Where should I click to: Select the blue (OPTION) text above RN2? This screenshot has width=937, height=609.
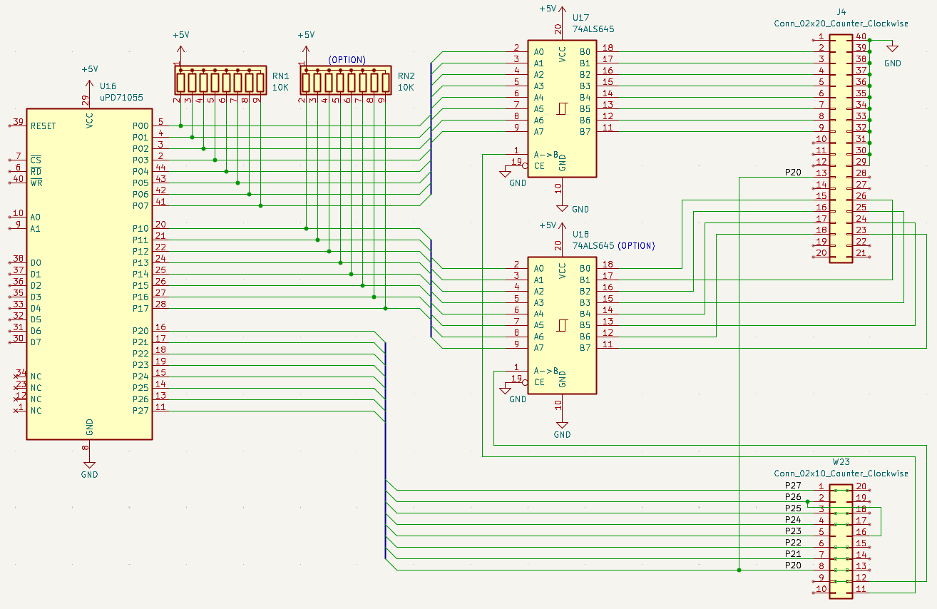[x=347, y=60]
